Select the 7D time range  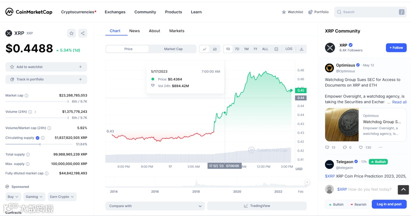point(237,49)
